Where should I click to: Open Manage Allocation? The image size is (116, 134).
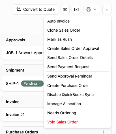78,104
